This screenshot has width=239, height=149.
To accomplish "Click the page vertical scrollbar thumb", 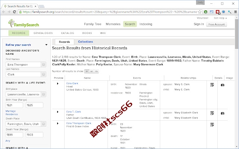I will click(236, 34).
